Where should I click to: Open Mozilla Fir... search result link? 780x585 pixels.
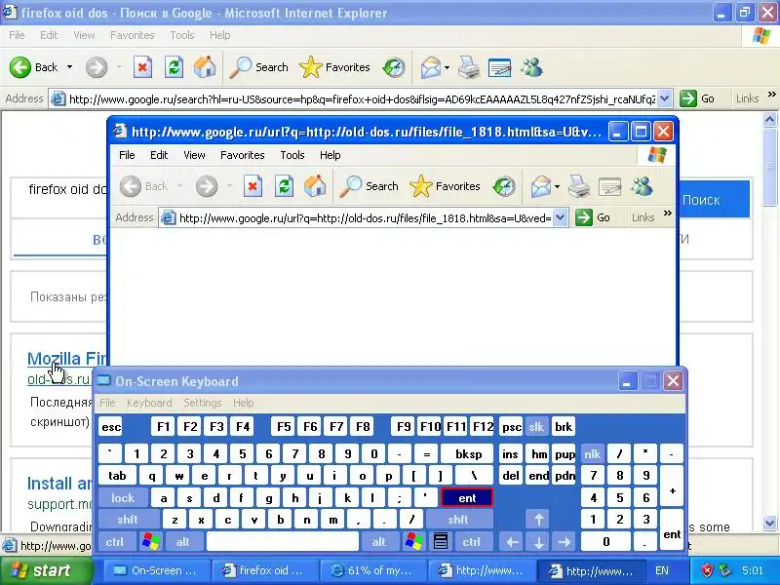[66, 358]
